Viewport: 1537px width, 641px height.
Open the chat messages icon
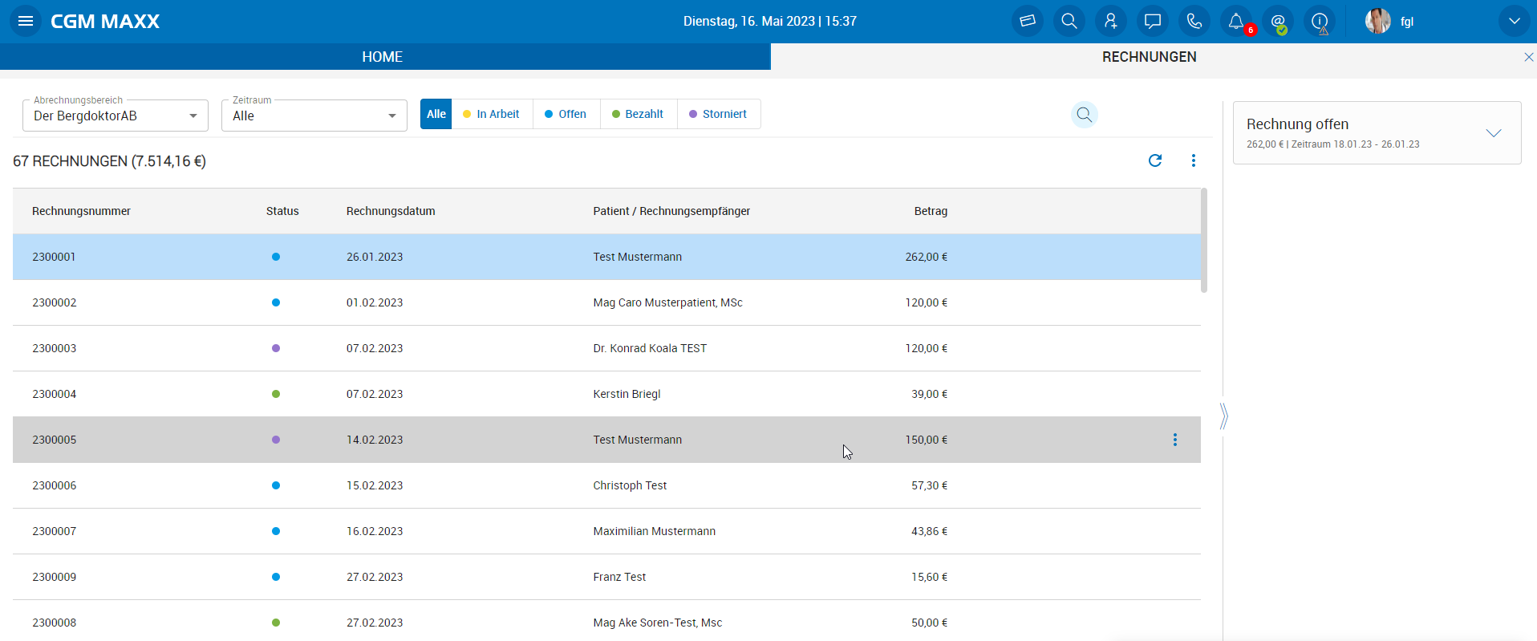pyautogui.click(x=1153, y=21)
